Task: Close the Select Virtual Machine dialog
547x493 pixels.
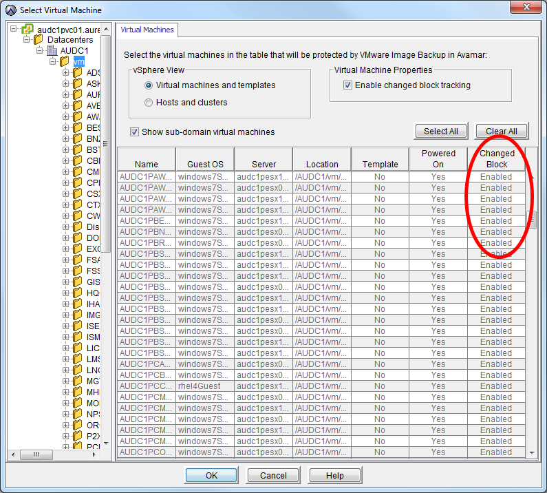Action: (526, 7)
